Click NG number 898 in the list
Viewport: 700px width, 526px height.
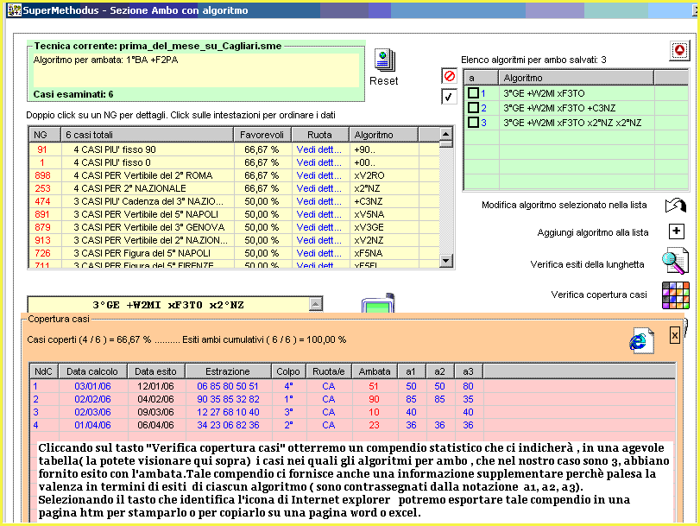pyautogui.click(x=42, y=175)
